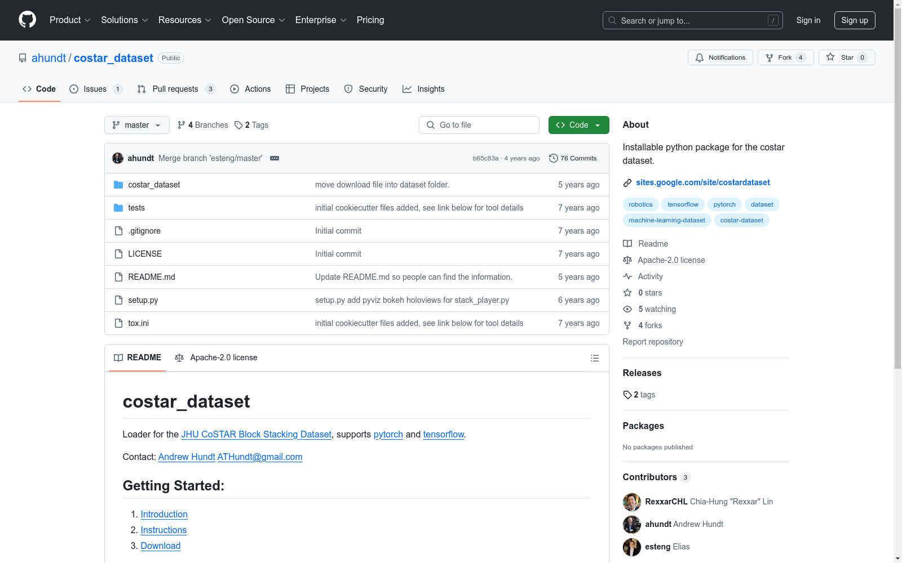Open the Introduction README link
Viewport: 902px width, 563px height.
tap(164, 515)
